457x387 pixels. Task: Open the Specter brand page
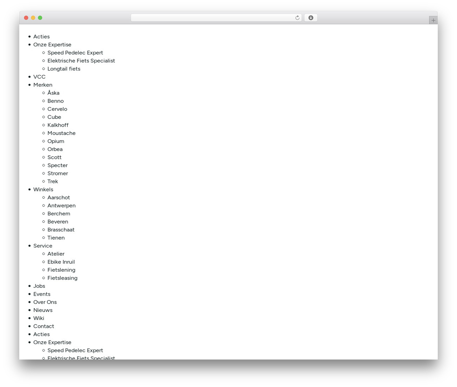57,165
